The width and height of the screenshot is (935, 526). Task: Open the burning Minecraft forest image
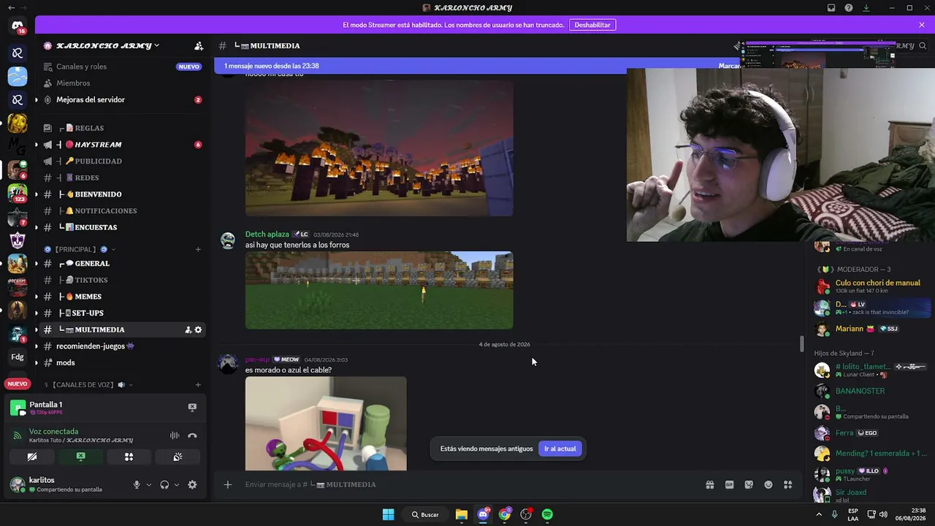pos(379,148)
